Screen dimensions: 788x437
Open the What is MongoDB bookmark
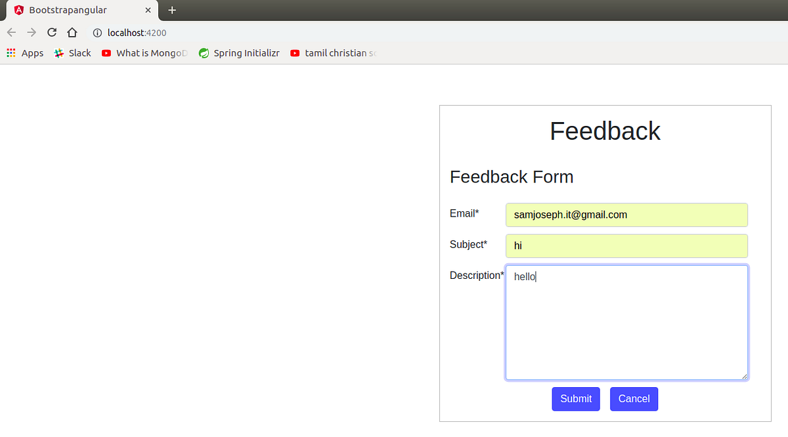click(144, 52)
